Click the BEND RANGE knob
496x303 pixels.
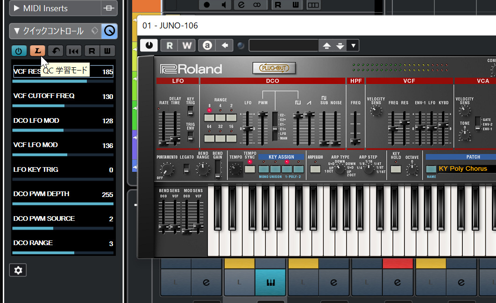203,169
